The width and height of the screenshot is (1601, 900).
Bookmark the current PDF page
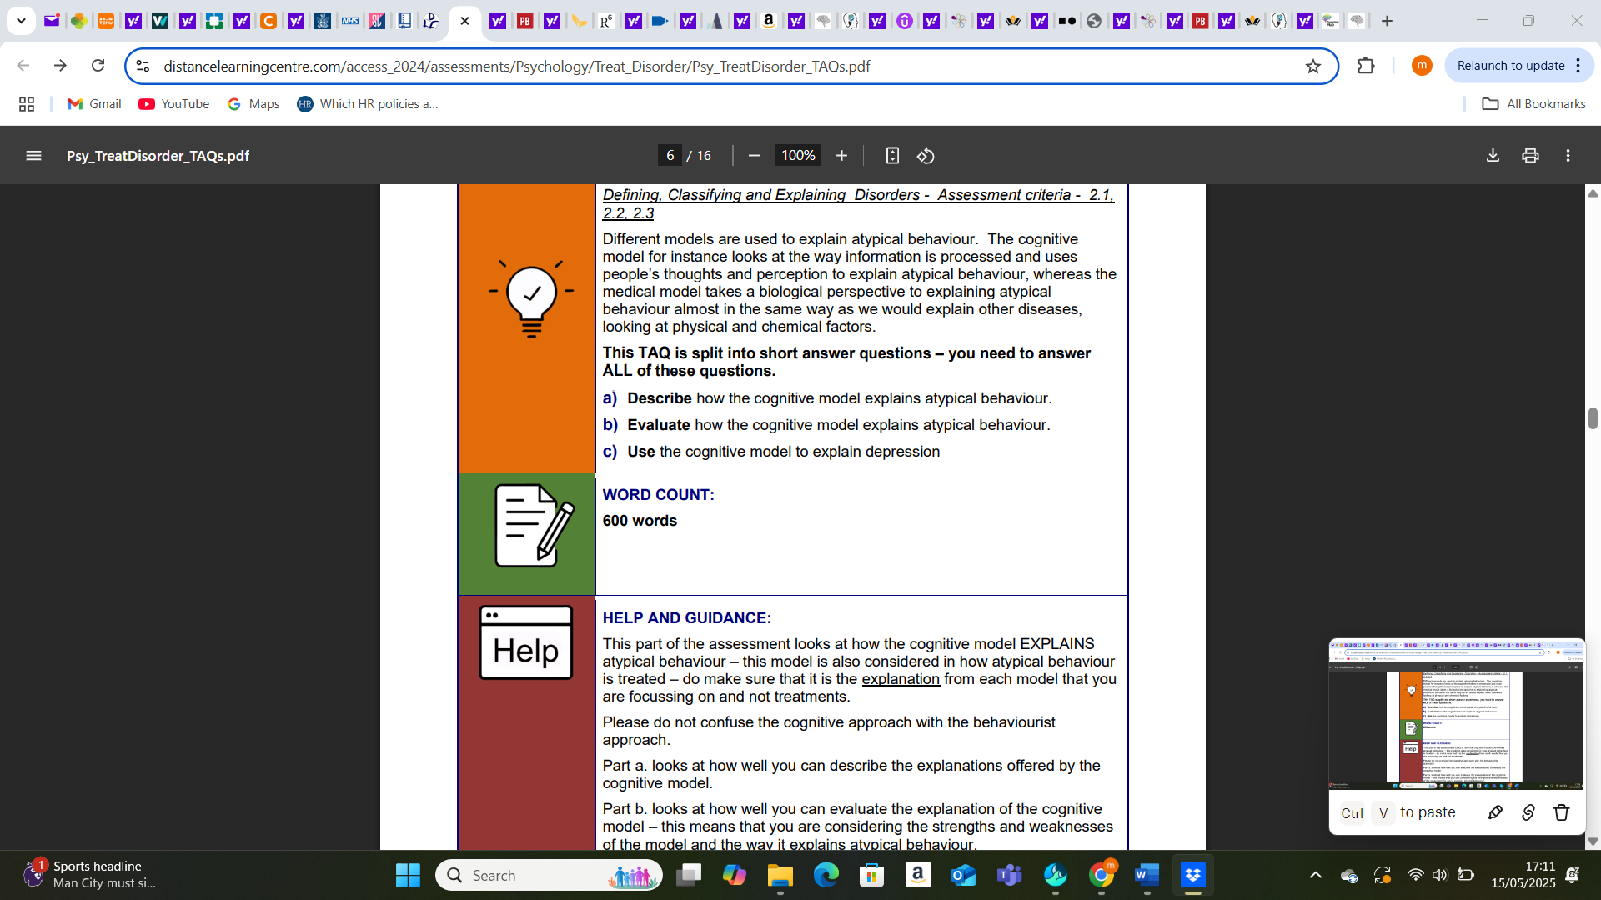pyautogui.click(x=1315, y=66)
